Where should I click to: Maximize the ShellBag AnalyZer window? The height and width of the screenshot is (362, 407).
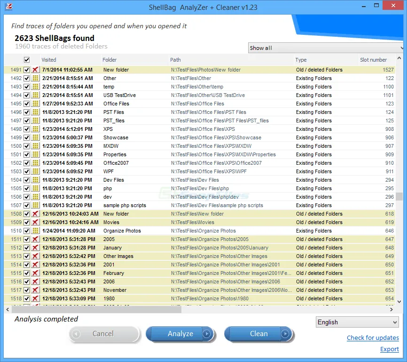[376, 6]
